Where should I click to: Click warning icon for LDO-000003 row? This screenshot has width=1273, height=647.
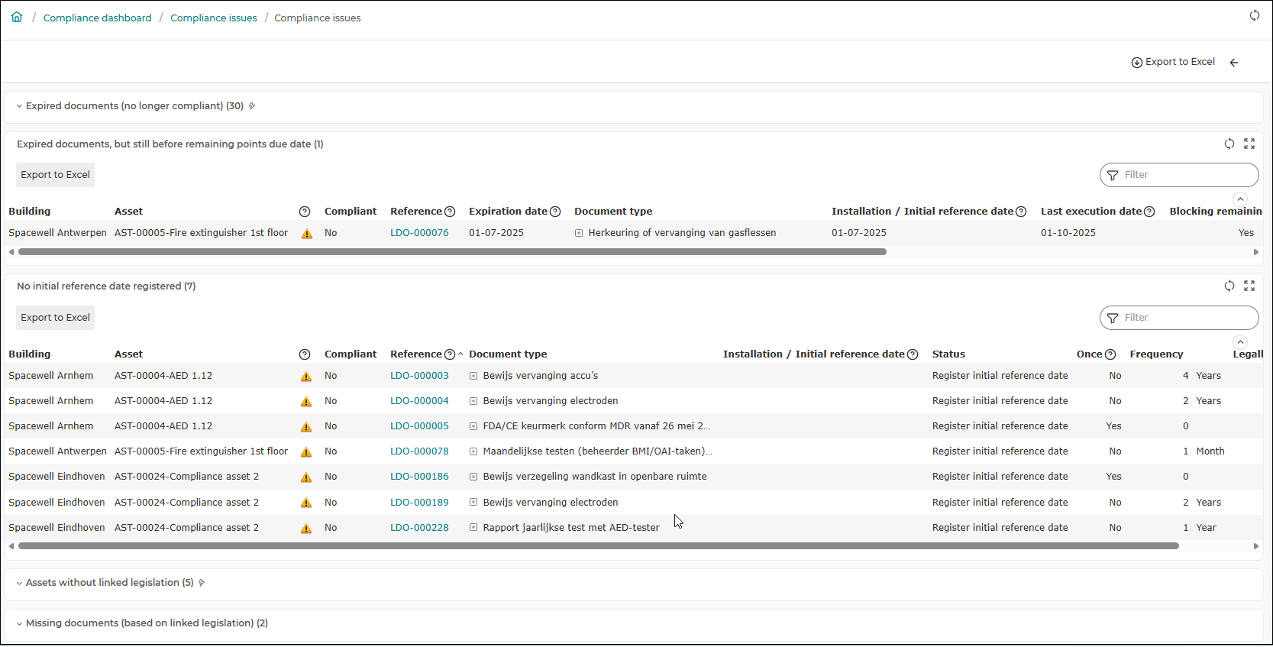click(306, 377)
